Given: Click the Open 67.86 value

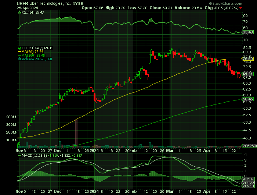Looking at the screenshot, I should tap(93, 8).
